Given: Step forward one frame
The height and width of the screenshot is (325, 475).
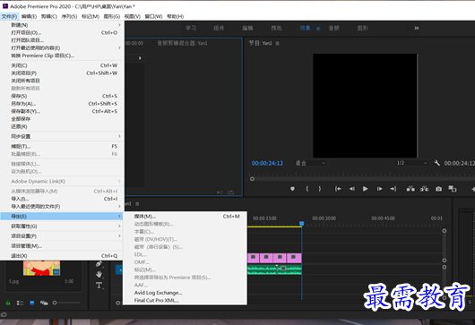Looking at the screenshot, I should coord(379,189).
